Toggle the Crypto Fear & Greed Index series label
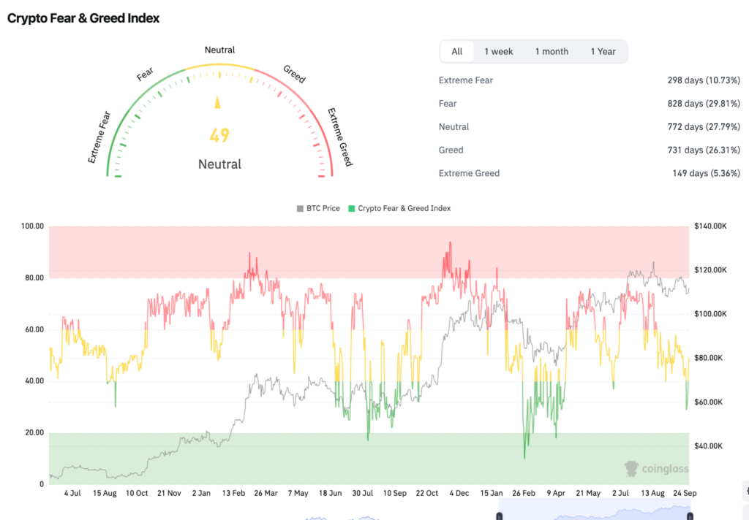749x520 pixels. 404,209
